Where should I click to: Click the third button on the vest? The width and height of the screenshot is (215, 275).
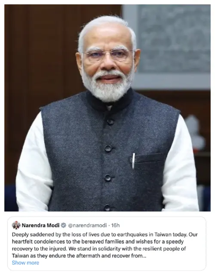point(108,178)
